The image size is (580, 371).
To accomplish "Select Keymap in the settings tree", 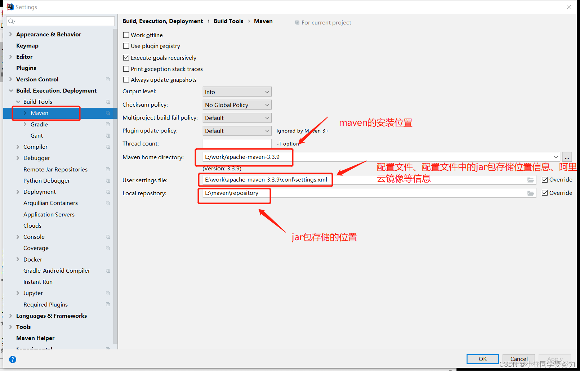I will click(27, 46).
